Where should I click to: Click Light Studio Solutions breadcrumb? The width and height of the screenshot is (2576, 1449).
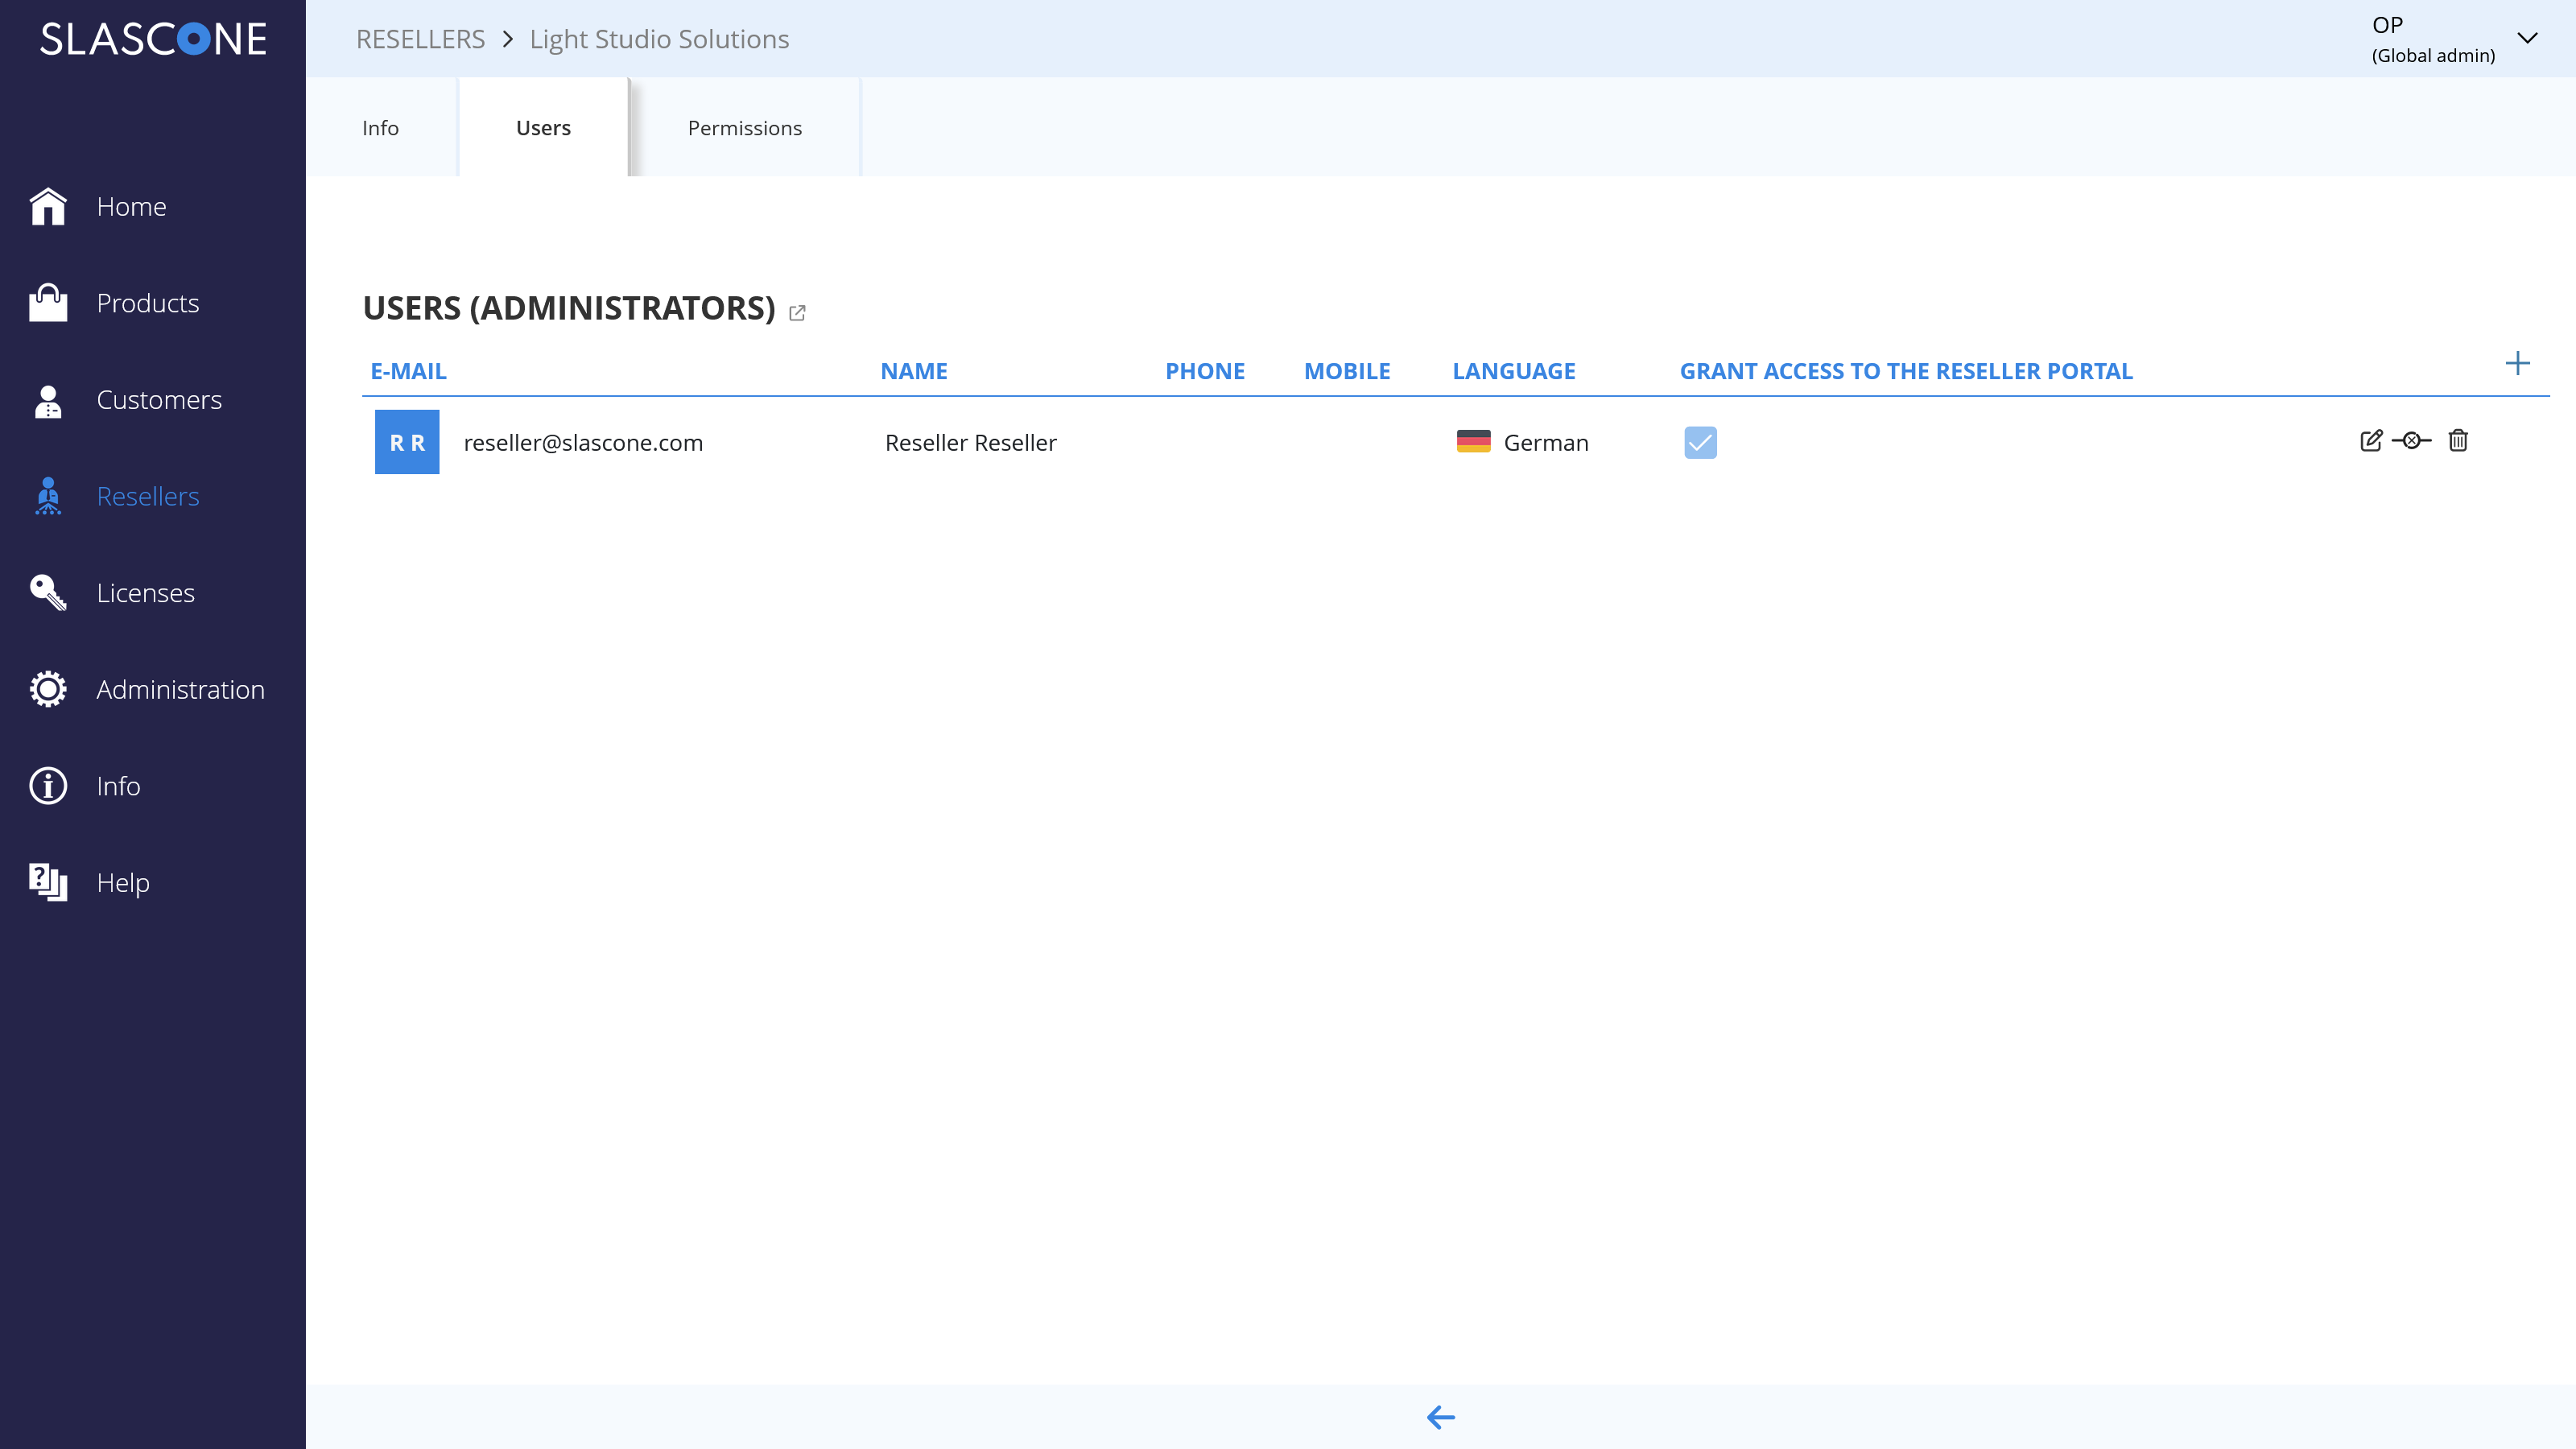point(659,39)
